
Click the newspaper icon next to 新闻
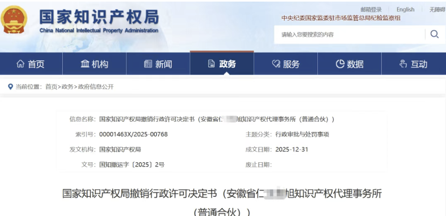(148, 64)
